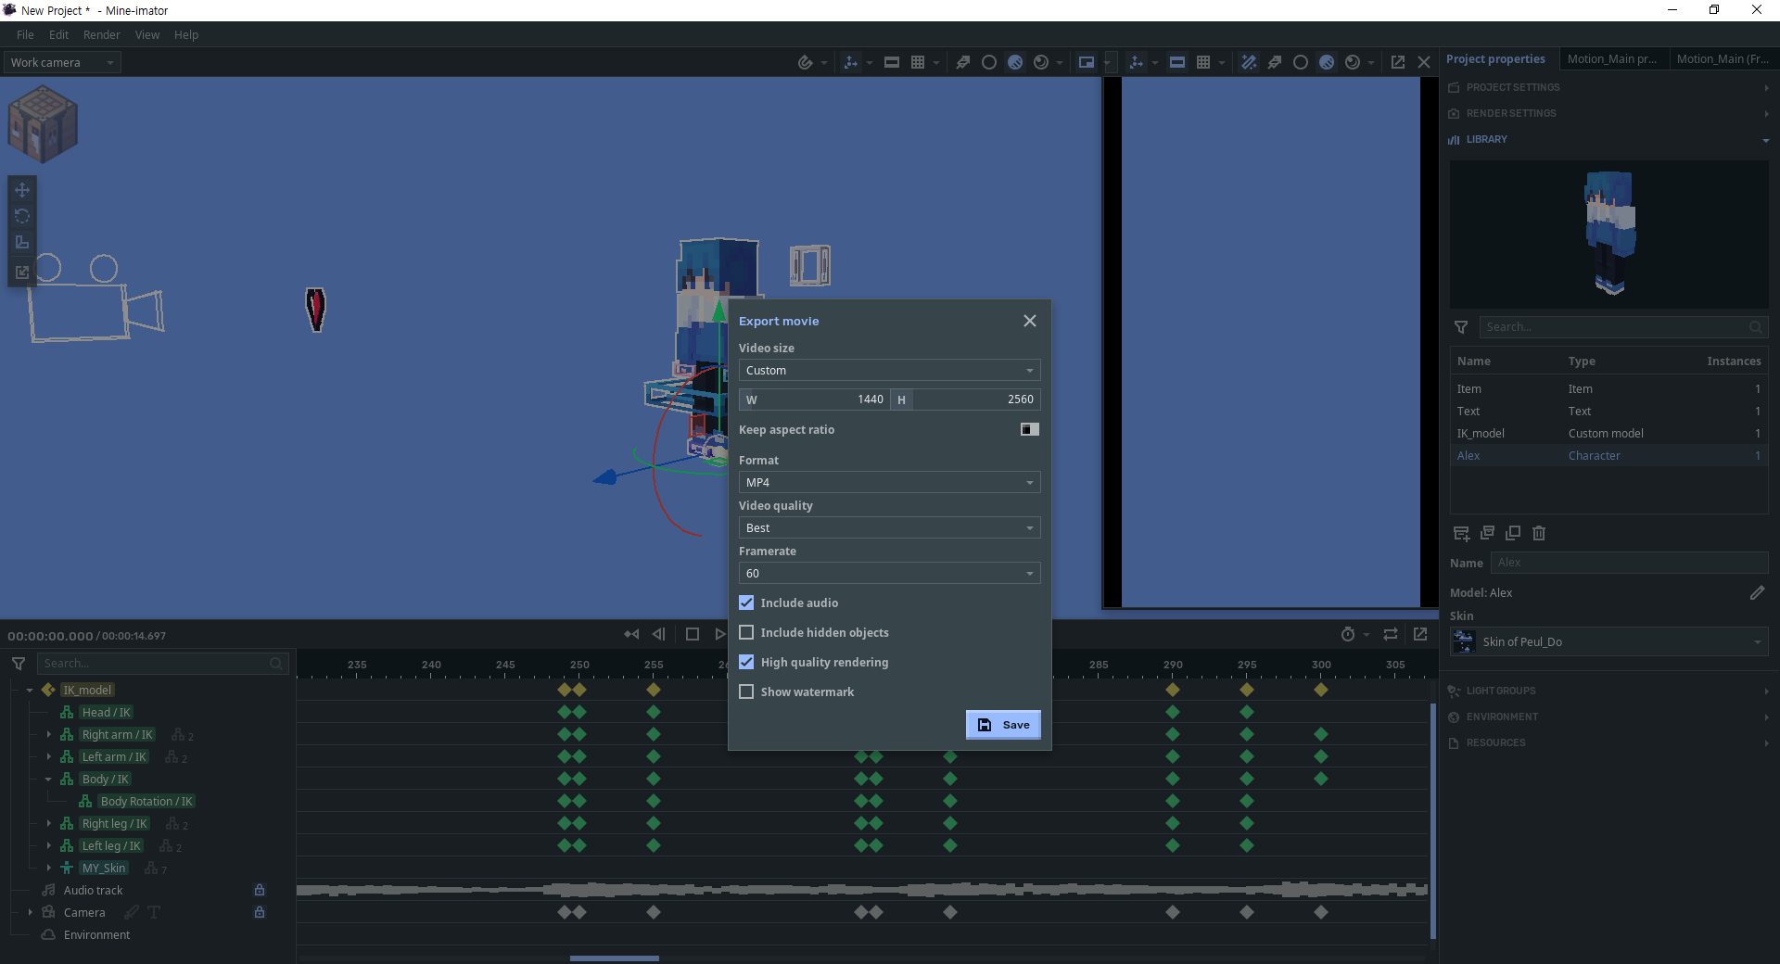Open the Help menu
Screen dimensions: 1780x964
pyautogui.click(x=186, y=34)
